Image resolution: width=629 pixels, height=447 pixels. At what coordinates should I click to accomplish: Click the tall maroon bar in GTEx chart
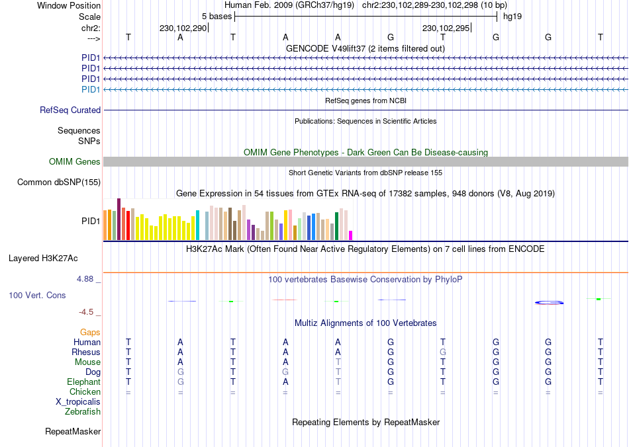(x=119, y=219)
